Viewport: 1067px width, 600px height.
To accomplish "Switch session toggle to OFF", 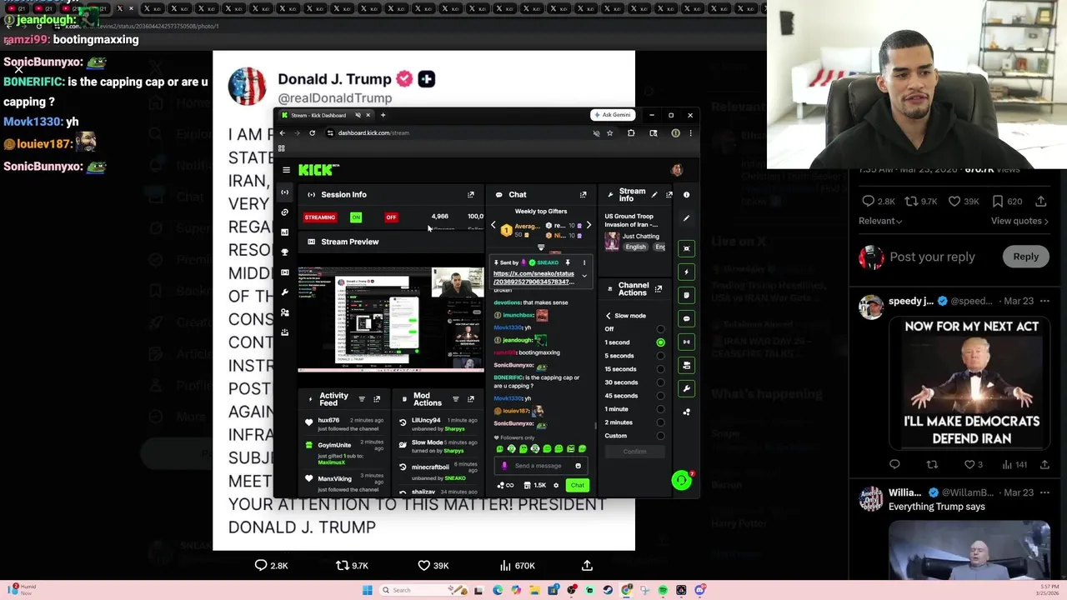I will coord(391,217).
